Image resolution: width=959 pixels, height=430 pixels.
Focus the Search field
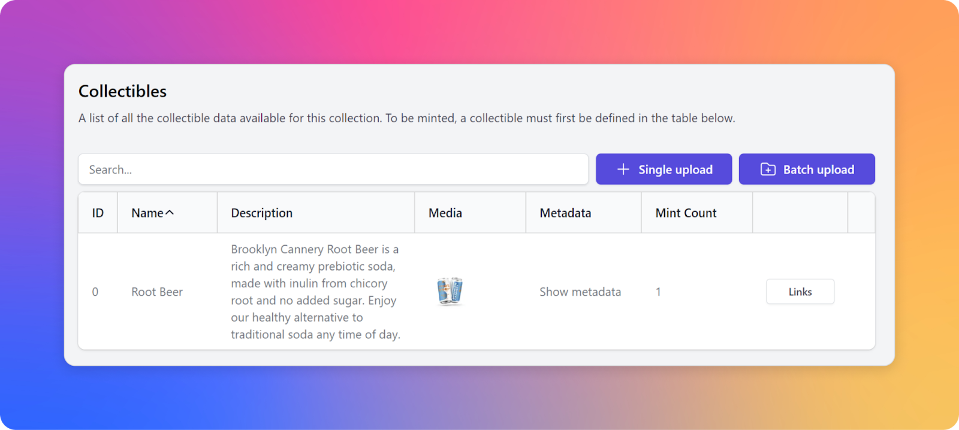tap(333, 169)
